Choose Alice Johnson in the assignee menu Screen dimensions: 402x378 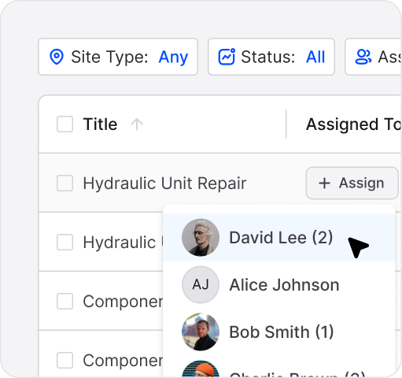[279, 284]
